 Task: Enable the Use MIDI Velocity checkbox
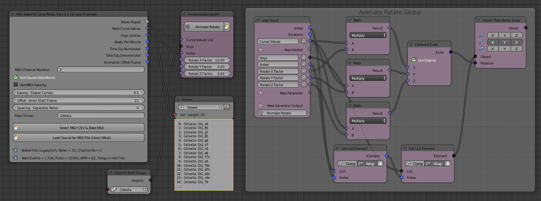pos(16,85)
